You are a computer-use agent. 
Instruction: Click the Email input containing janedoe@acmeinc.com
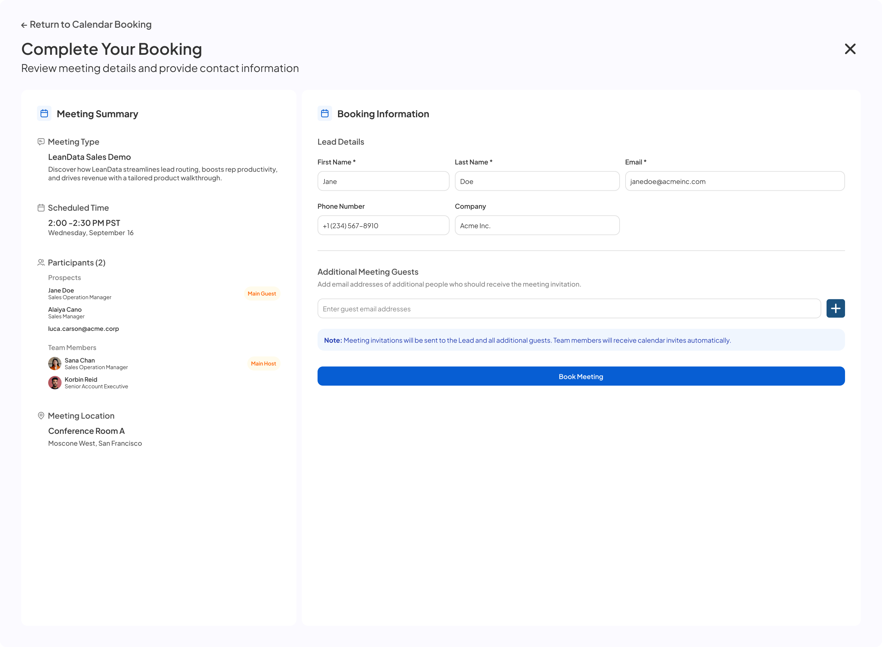click(x=735, y=181)
